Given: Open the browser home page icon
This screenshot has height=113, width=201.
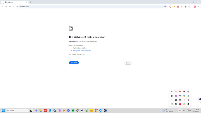Looking at the screenshot, I should (x=14, y=6).
